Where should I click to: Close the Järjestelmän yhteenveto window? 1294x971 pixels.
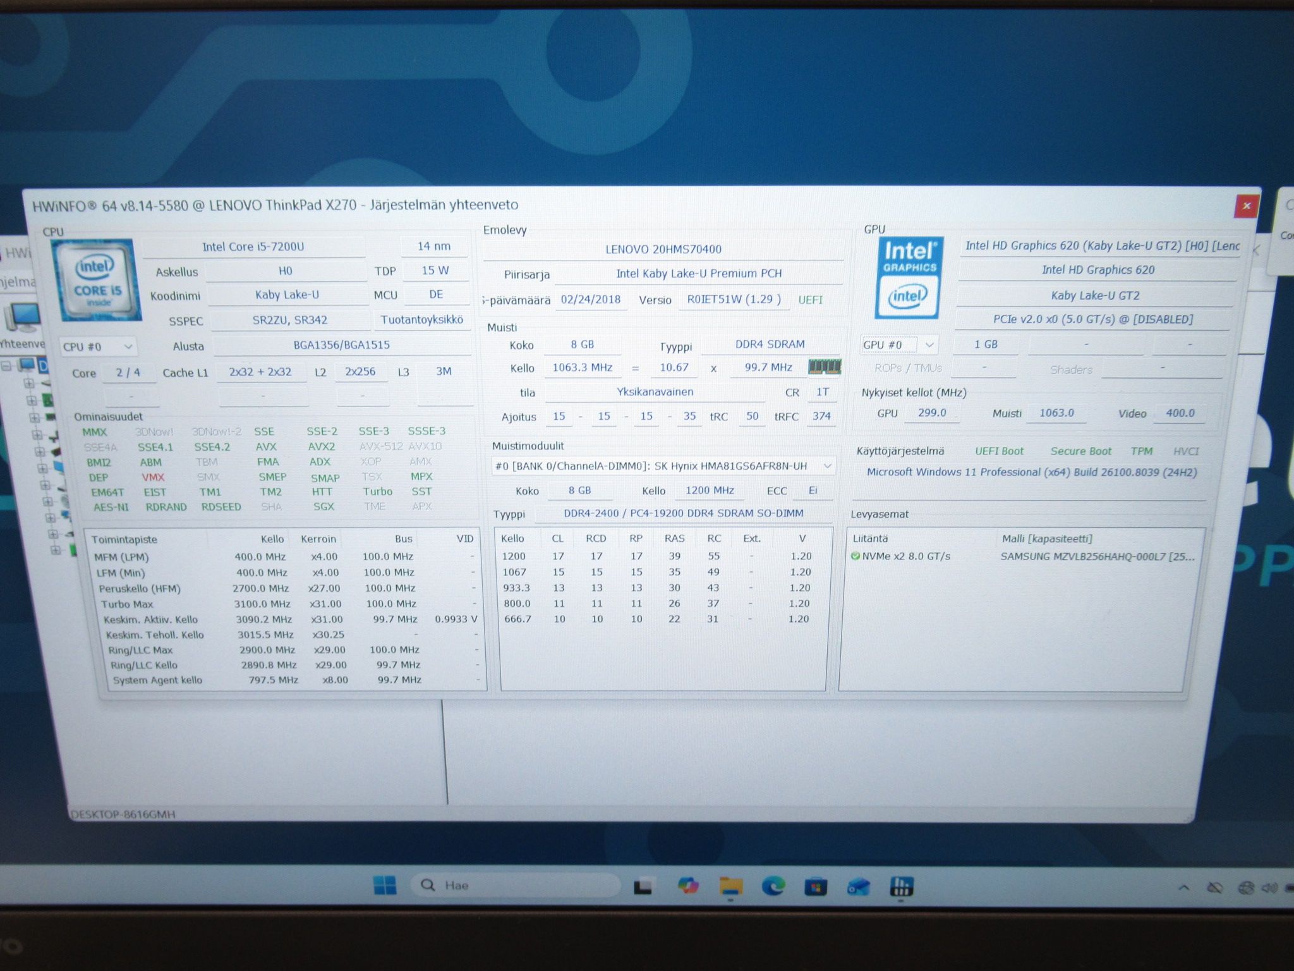pyautogui.click(x=1246, y=205)
